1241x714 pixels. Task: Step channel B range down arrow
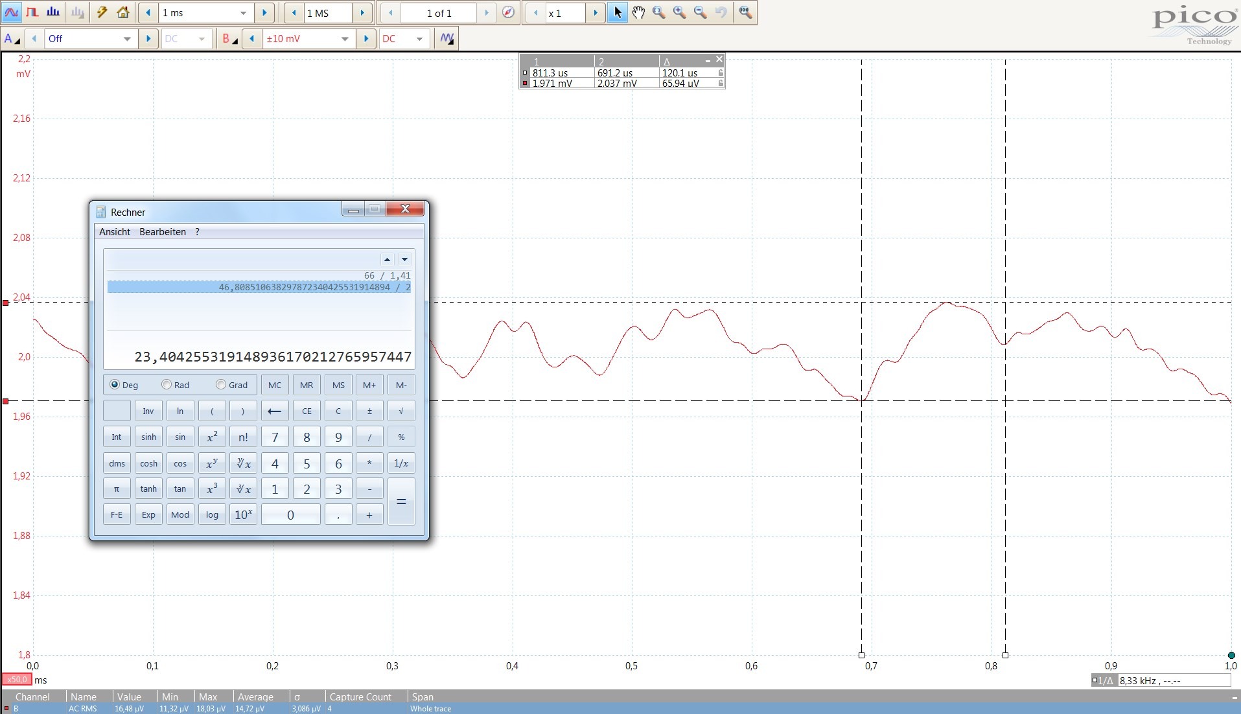(x=252, y=39)
